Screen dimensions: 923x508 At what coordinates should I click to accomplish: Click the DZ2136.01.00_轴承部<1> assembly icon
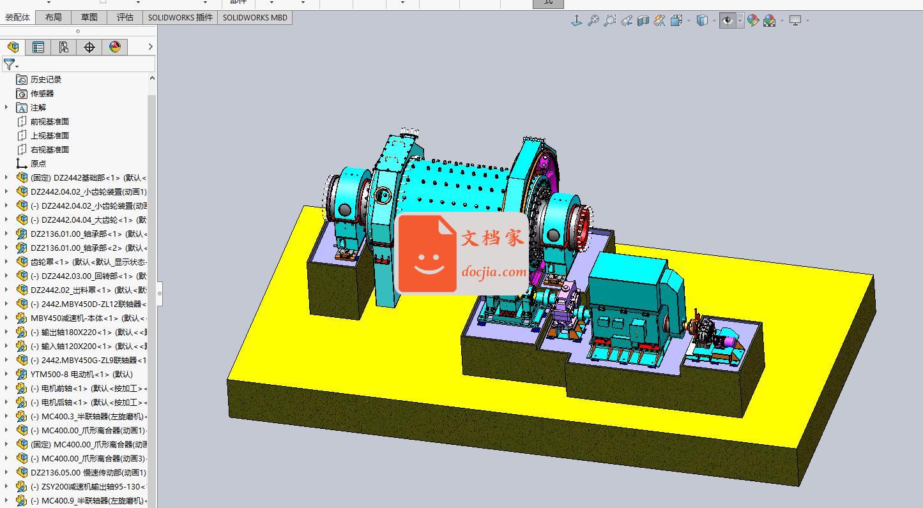(x=22, y=234)
